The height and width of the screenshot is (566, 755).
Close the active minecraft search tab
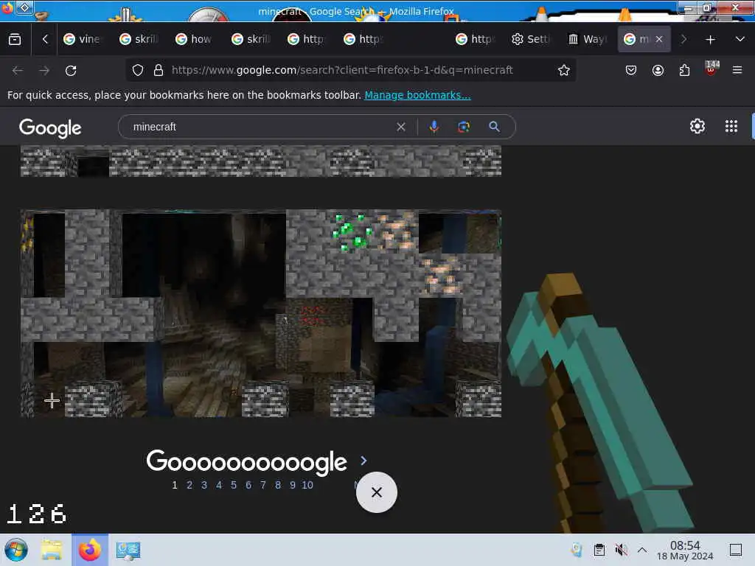click(x=659, y=39)
